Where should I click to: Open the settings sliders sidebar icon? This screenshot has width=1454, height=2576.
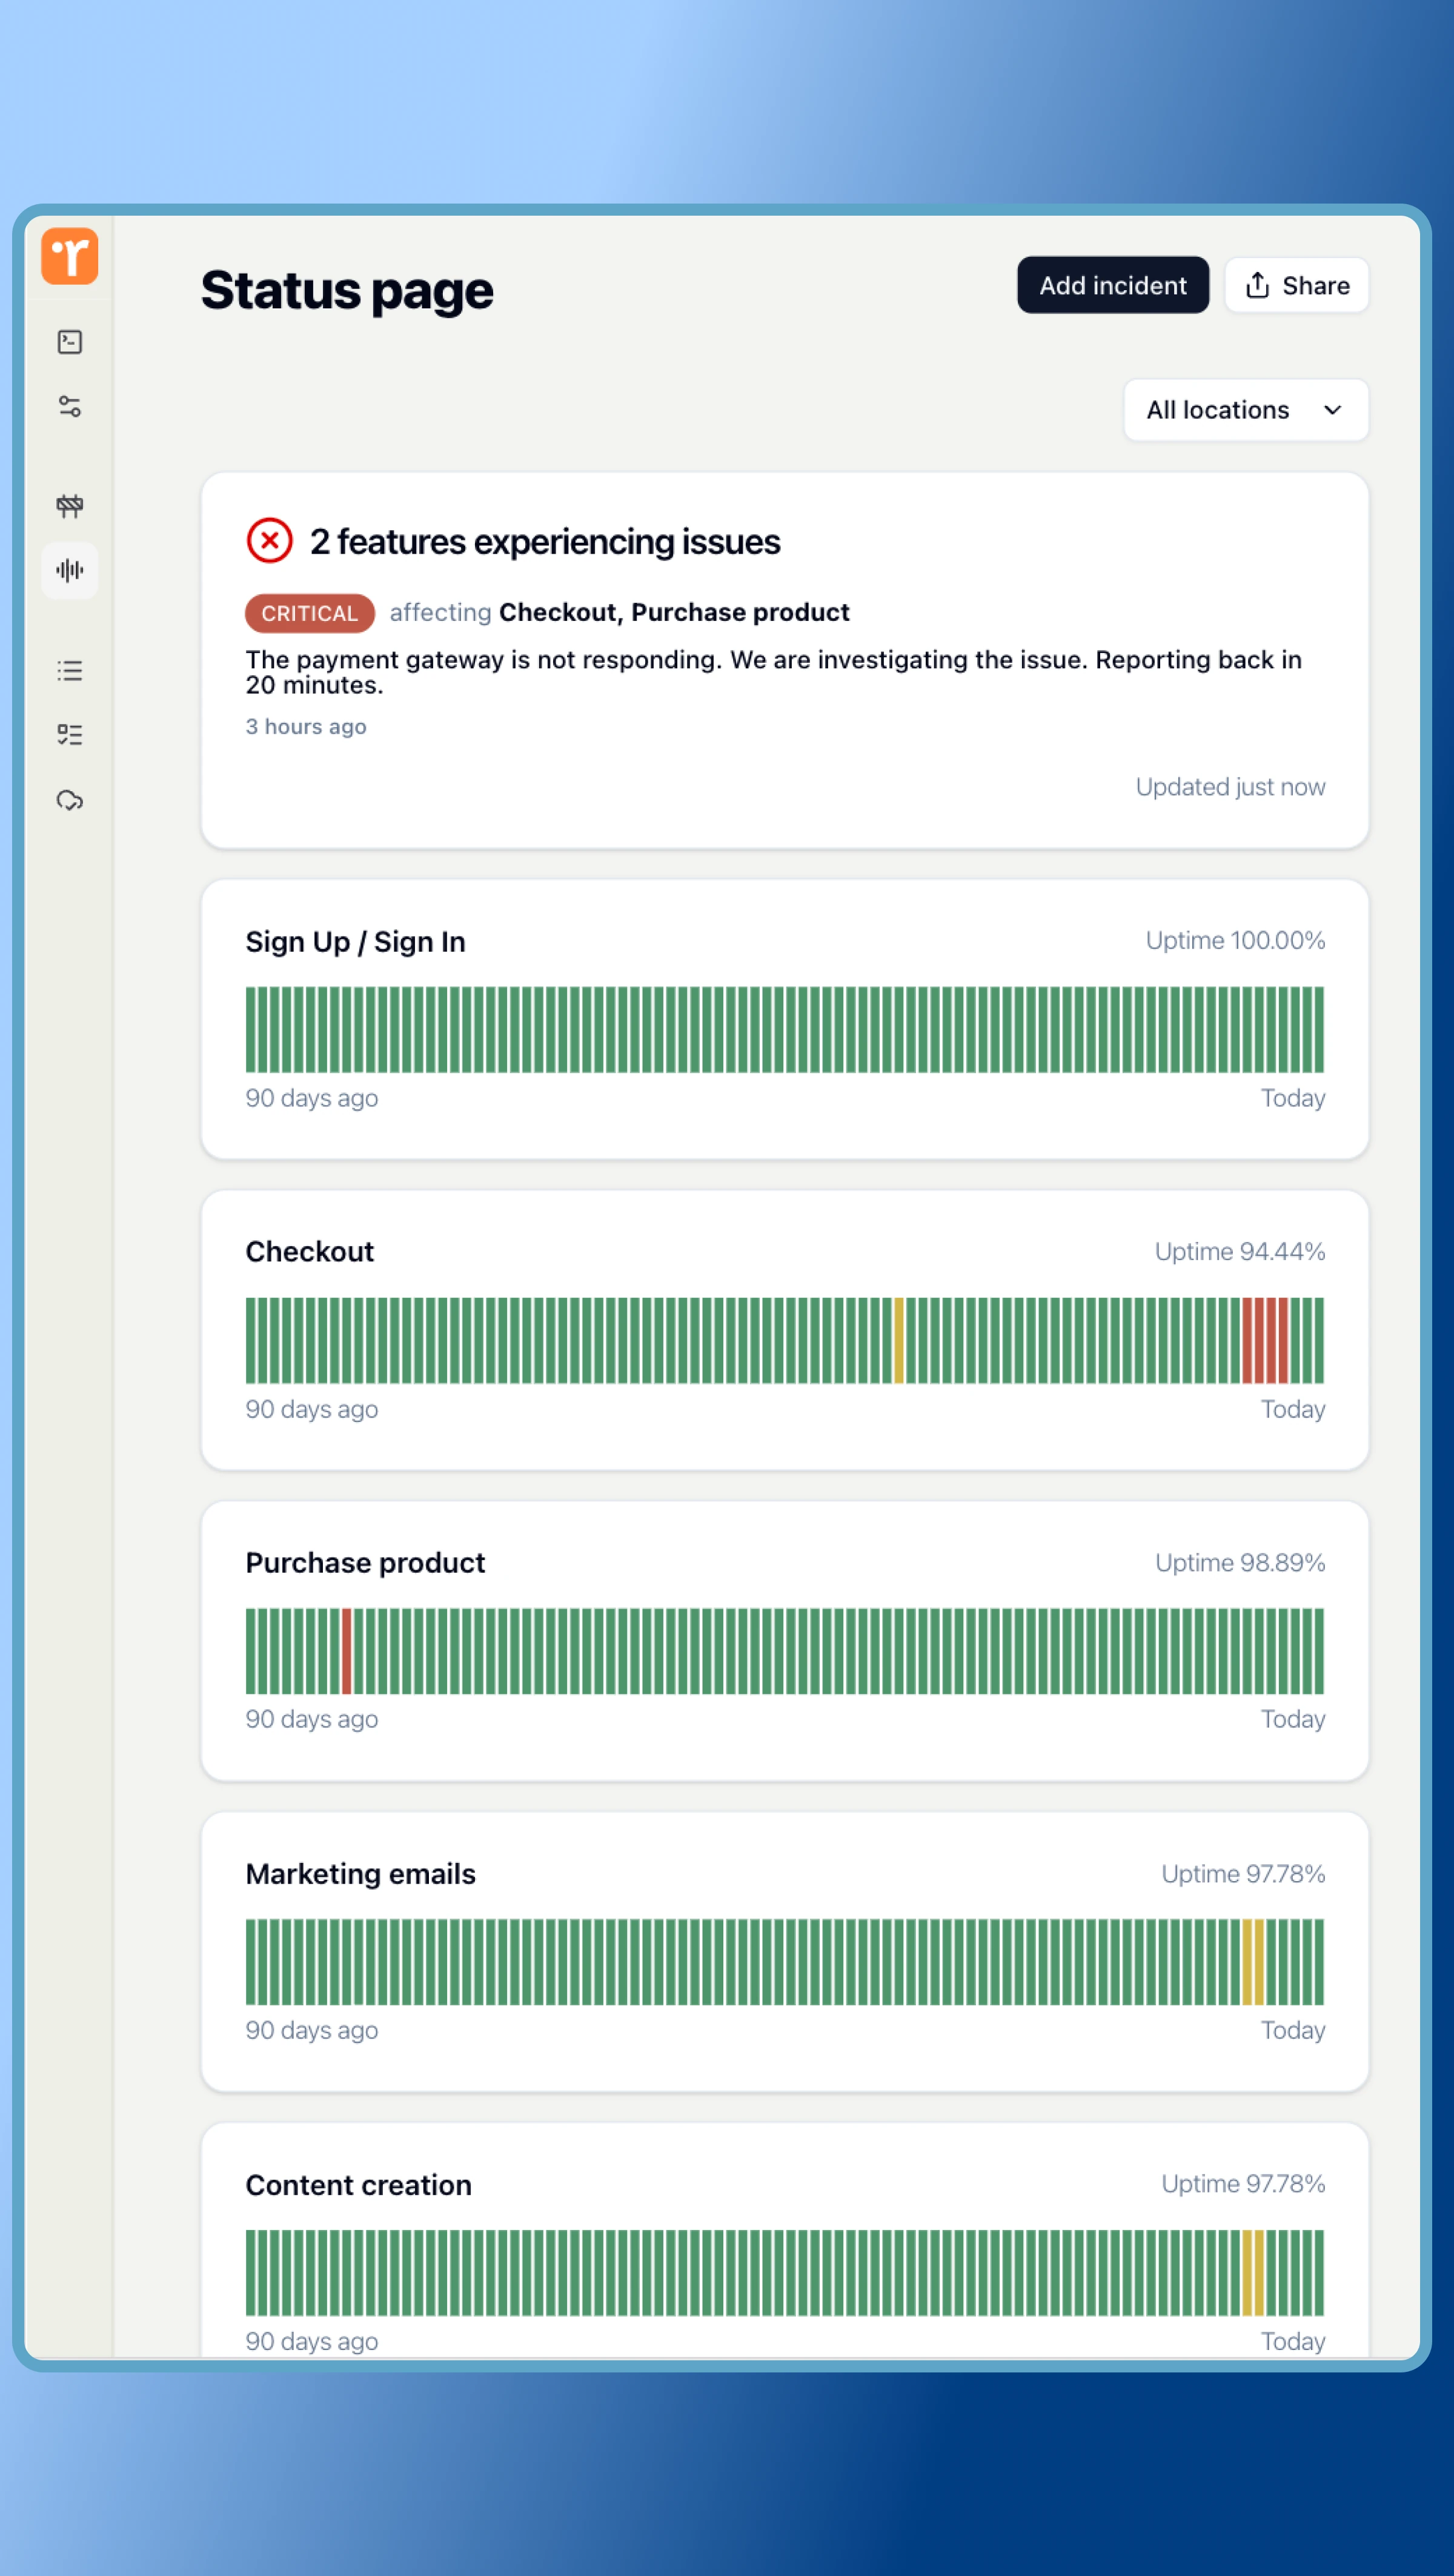(x=69, y=407)
